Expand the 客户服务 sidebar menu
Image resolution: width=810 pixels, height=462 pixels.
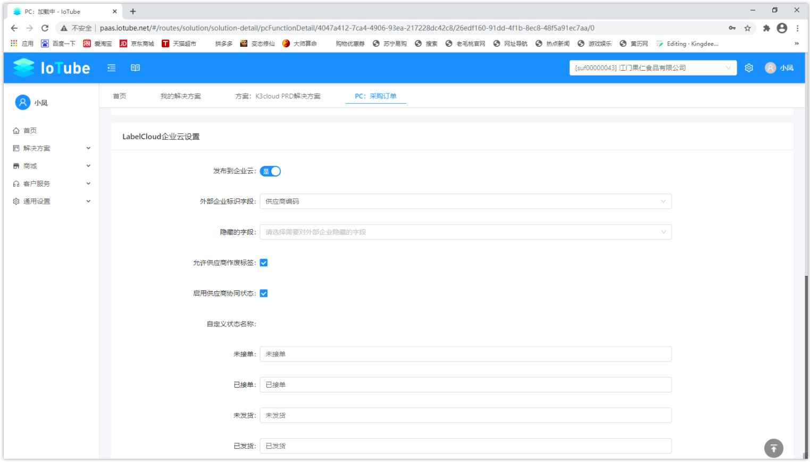pos(52,183)
